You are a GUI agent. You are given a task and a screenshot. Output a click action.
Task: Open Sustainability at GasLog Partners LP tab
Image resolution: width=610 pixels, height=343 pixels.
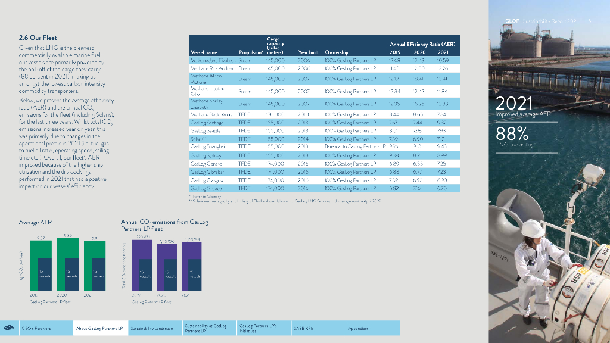point(206,328)
